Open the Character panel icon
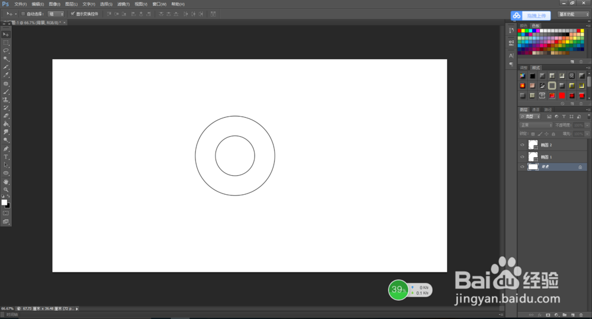Image resolution: width=592 pixels, height=319 pixels. (x=511, y=56)
